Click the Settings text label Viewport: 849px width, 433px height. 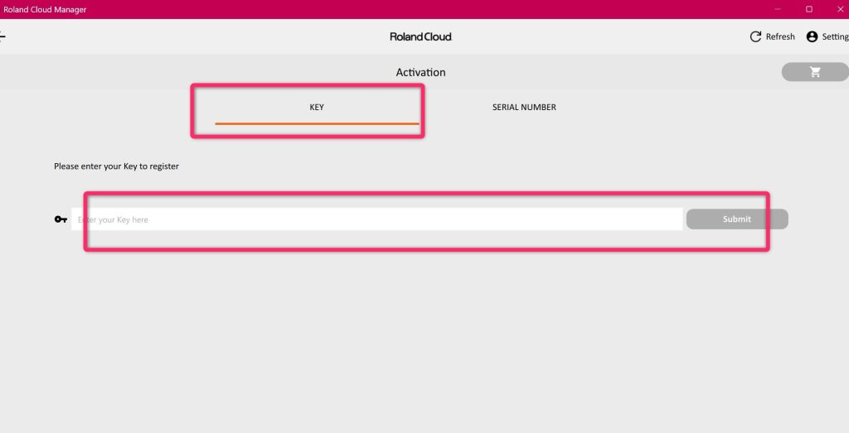pos(835,36)
